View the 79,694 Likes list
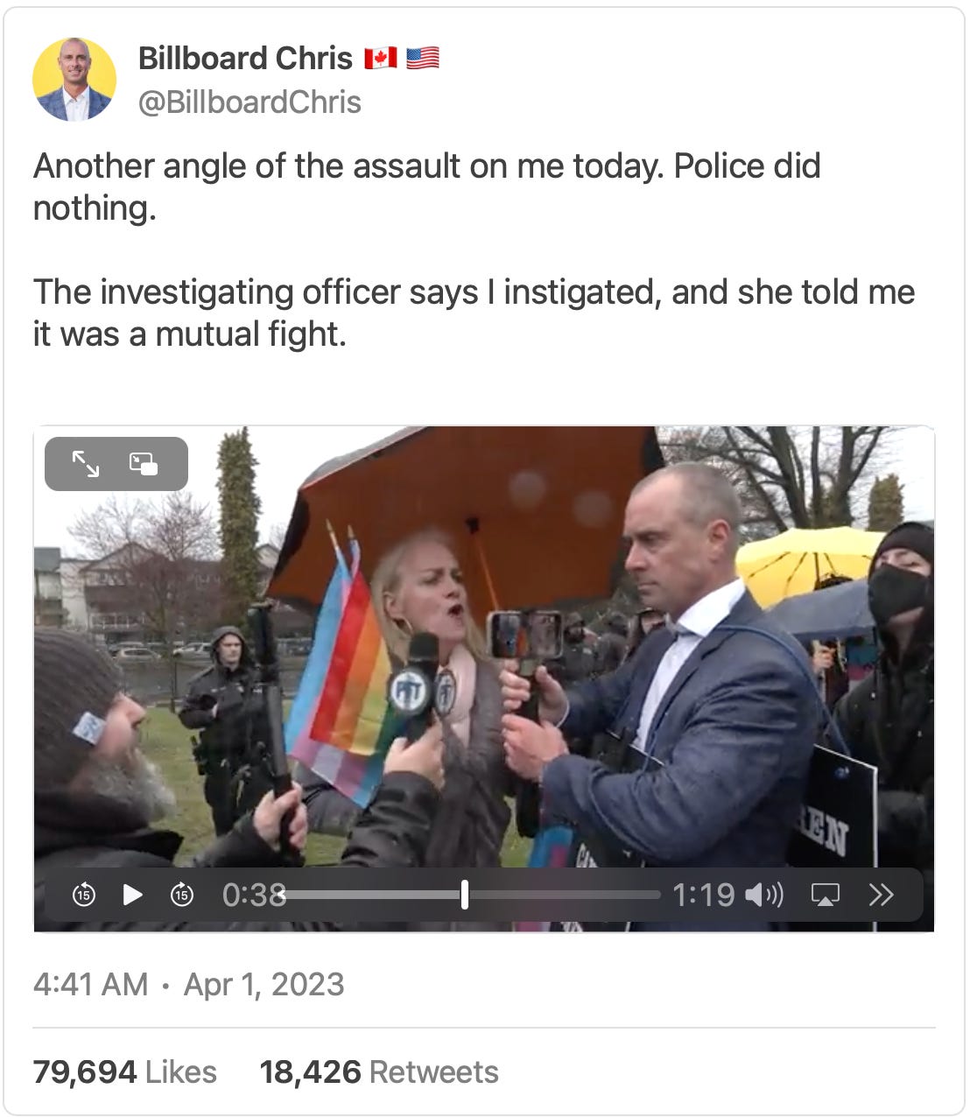 [124, 1071]
